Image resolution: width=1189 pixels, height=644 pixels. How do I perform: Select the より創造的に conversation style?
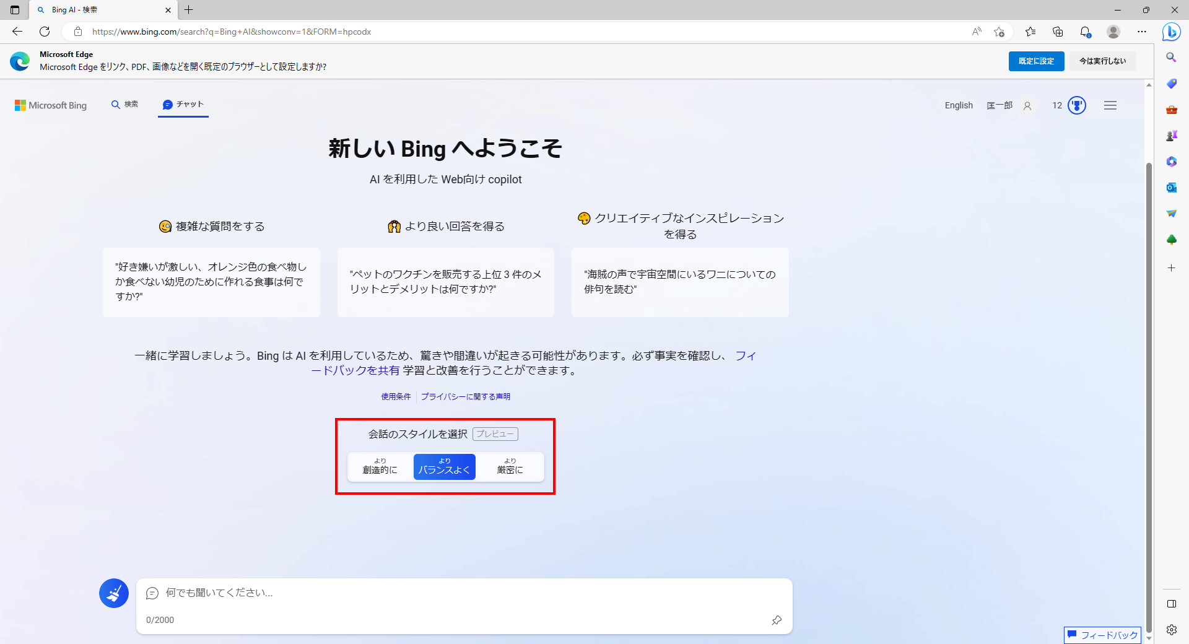click(x=380, y=467)
